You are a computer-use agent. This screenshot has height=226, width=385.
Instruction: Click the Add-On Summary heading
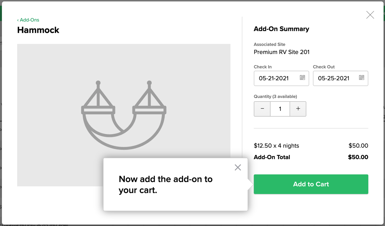[x=281, y=29]
